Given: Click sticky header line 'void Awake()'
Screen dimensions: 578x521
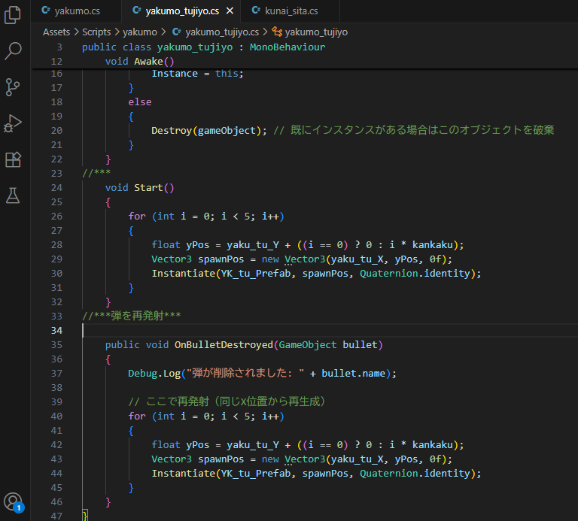Looking at the screenshot, I should coord(139,61).
